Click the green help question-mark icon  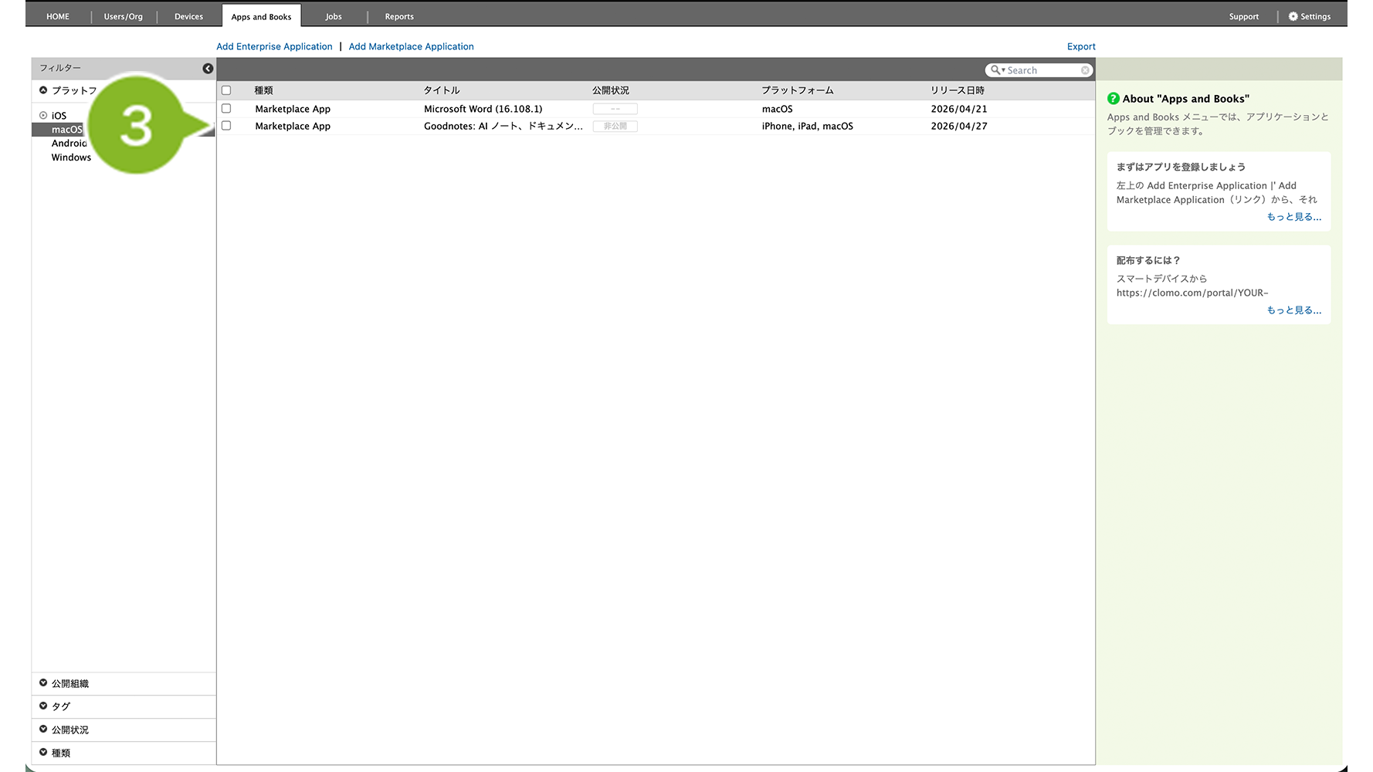pos(1114,99)
